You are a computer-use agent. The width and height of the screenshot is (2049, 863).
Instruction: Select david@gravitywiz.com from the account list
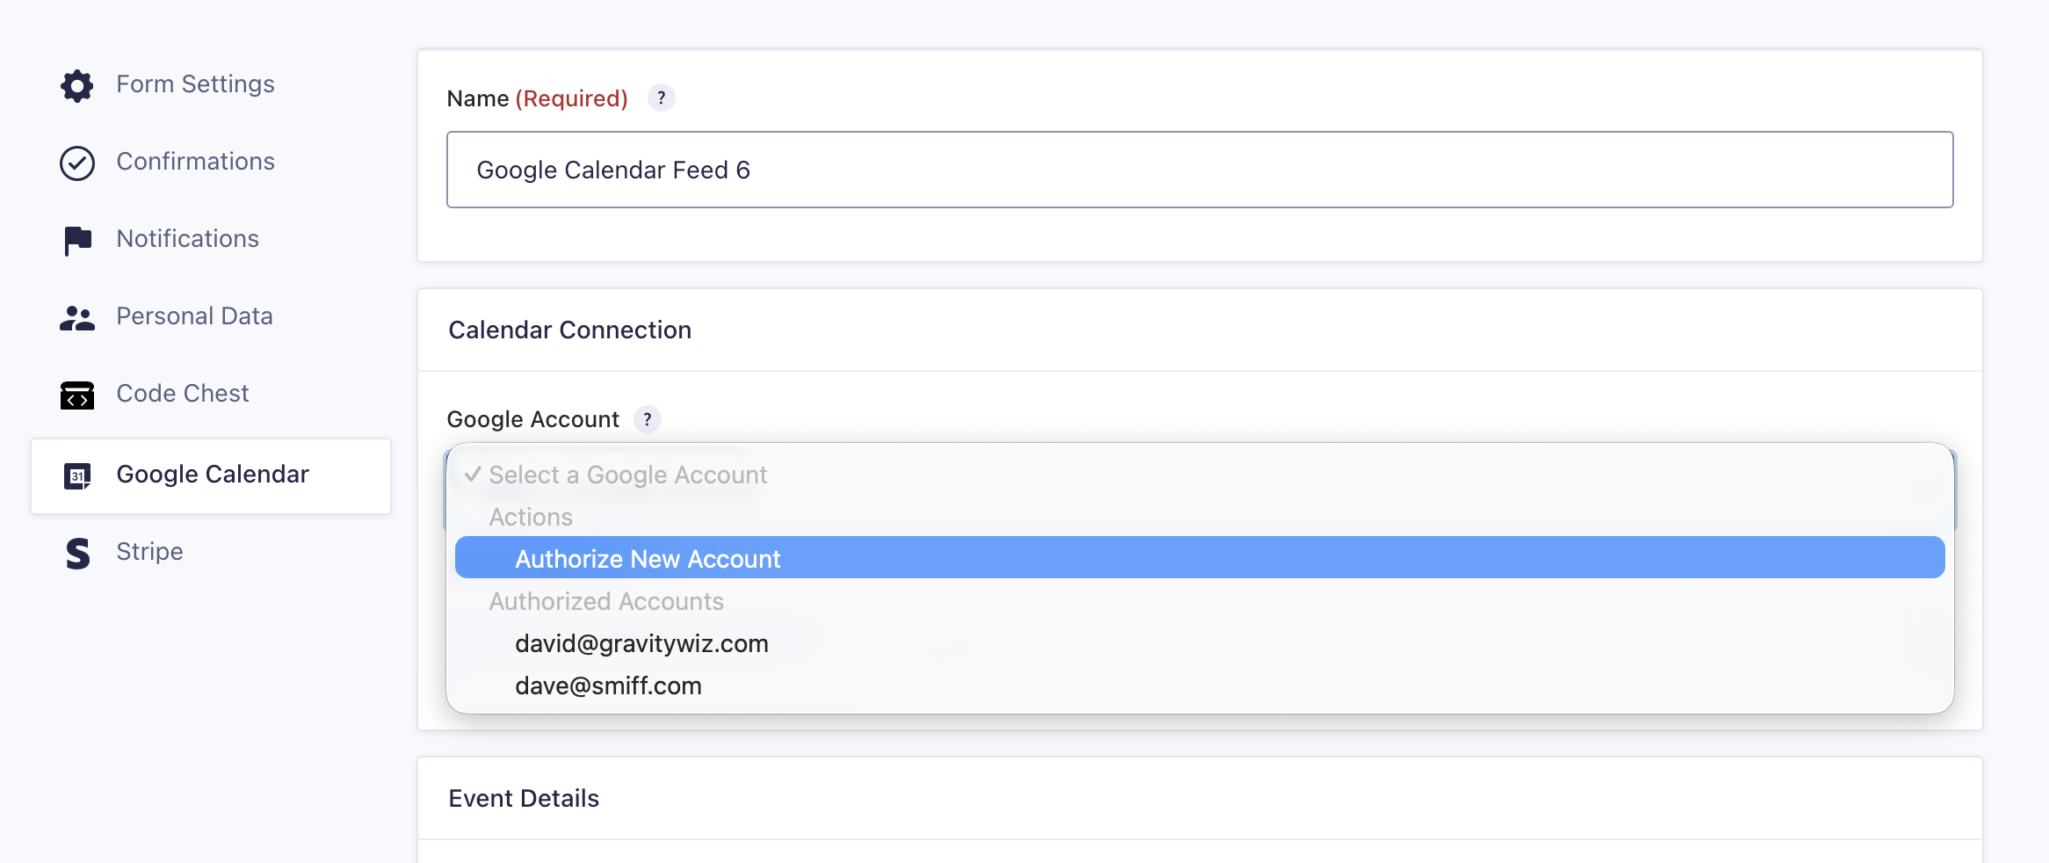pyautogui.click(x=641, y=643)
